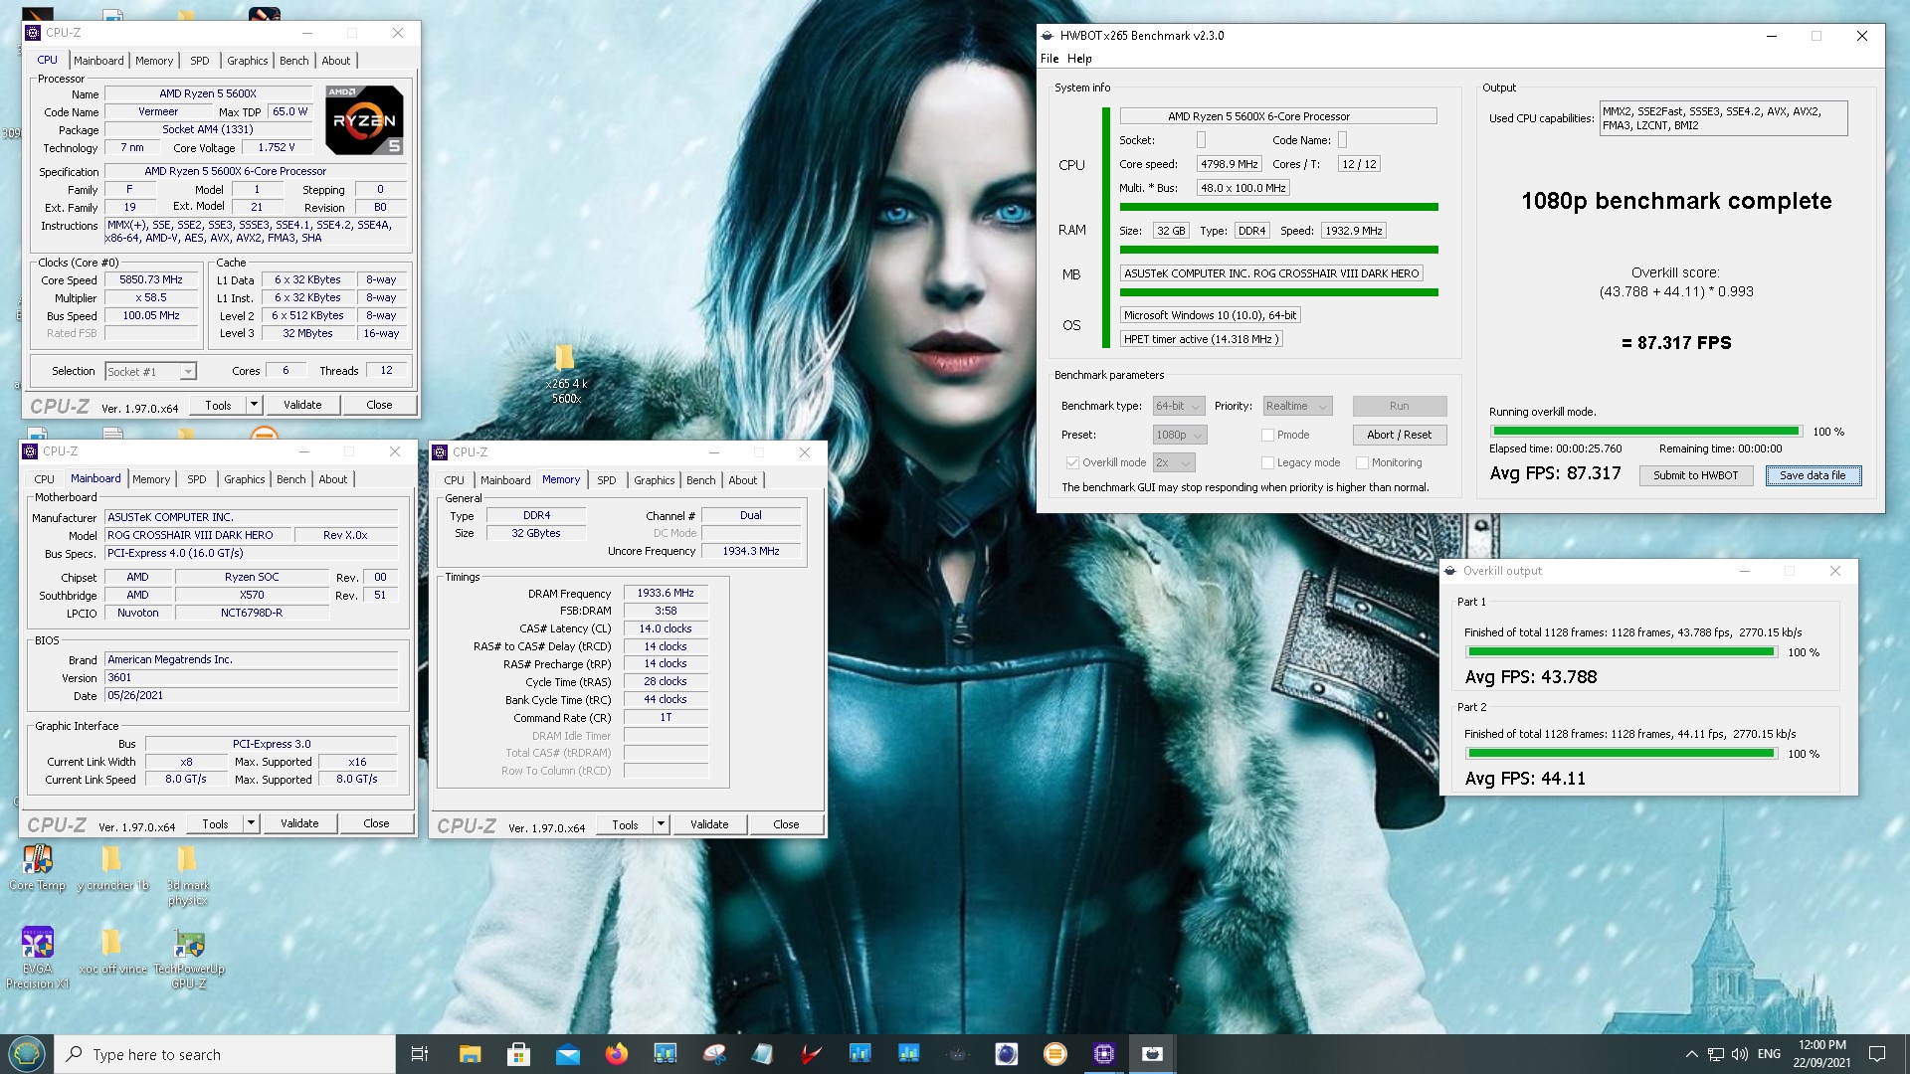
Task: Click the ENG language indicator
Action: click(x=1769, y=1054)
